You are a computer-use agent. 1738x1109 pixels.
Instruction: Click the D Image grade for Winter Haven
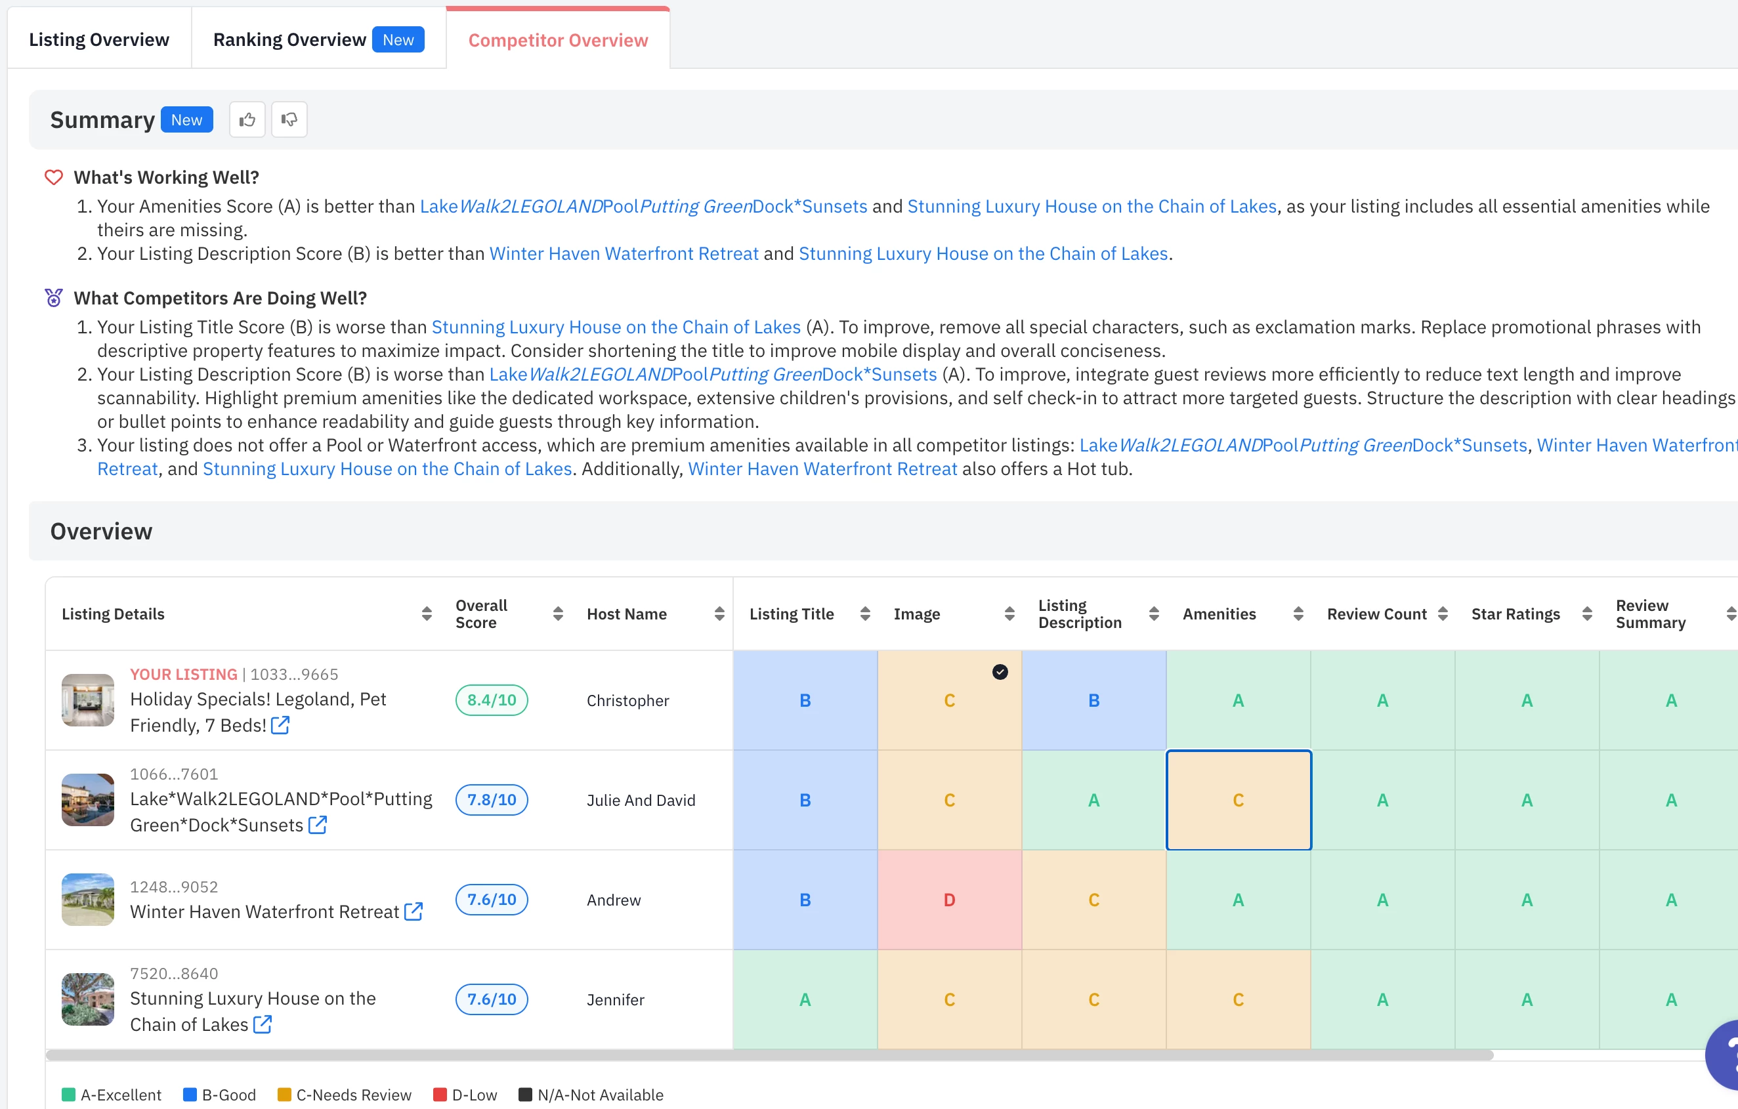949,900
